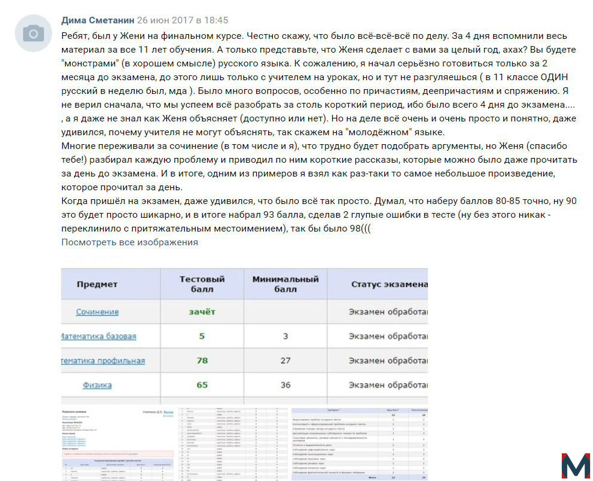Open the middle small thumbnail with answers list
The height and width of the screenshot is (481, 593).
pyautogui.click(x=233, y=445)
